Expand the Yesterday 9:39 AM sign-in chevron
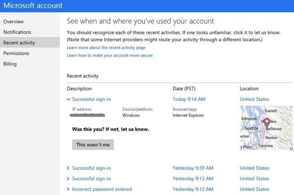The width and height of the screenshot is (294, 195). tap(68, 168)
